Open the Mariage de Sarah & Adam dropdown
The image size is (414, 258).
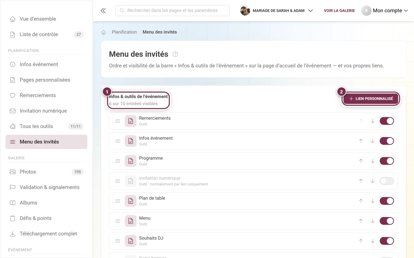[277, 11]
